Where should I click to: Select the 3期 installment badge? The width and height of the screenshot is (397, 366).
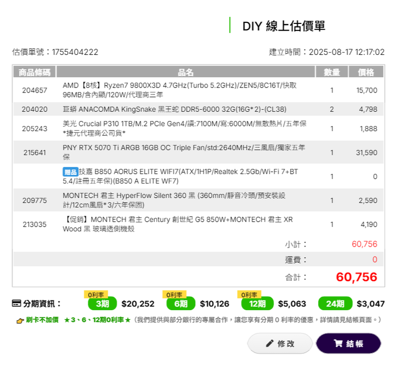tap(102, 303)
